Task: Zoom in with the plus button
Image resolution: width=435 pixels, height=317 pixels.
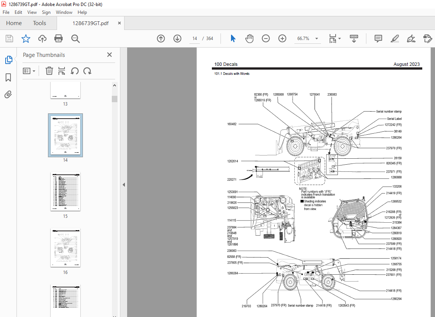Action: click(282, 39)
